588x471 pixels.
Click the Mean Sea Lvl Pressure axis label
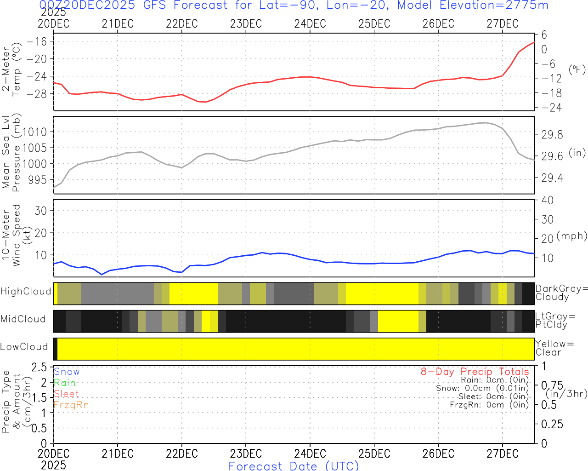tap(11, 153)
